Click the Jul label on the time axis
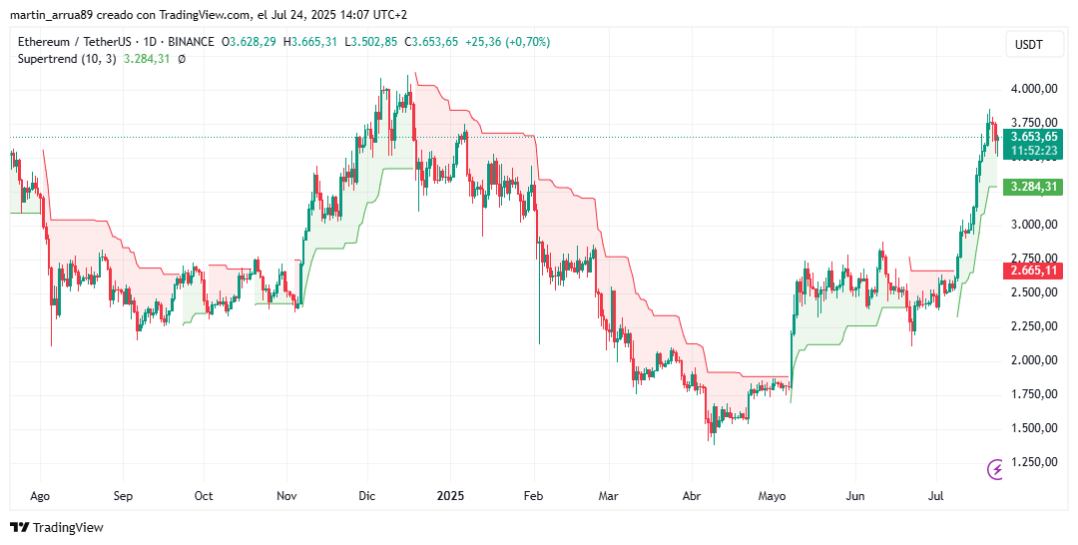Viewport: 1078px width, 545px height. tap(936, 495)
